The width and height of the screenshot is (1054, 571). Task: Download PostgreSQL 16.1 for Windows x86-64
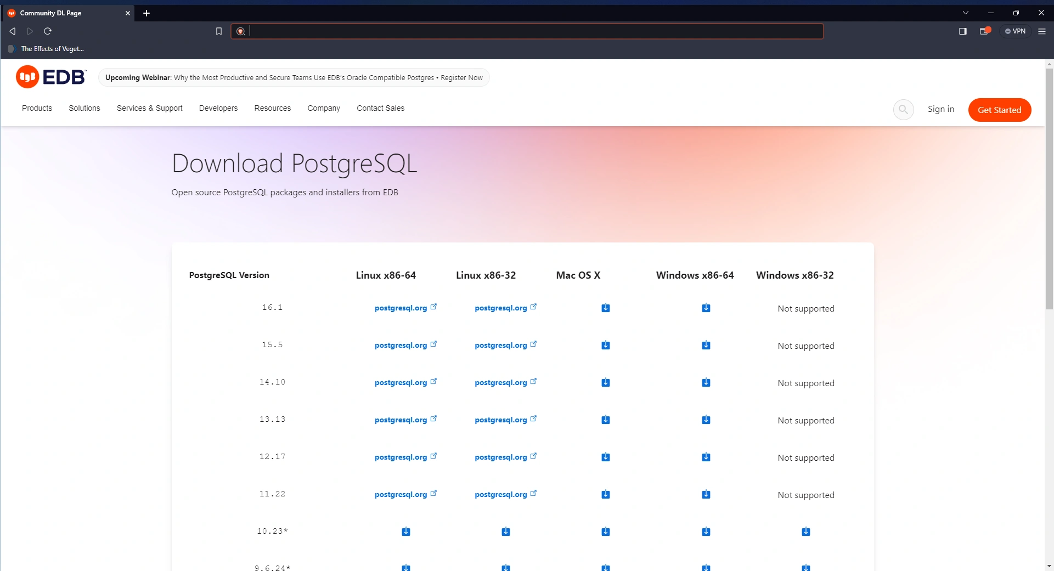point(706,308)
